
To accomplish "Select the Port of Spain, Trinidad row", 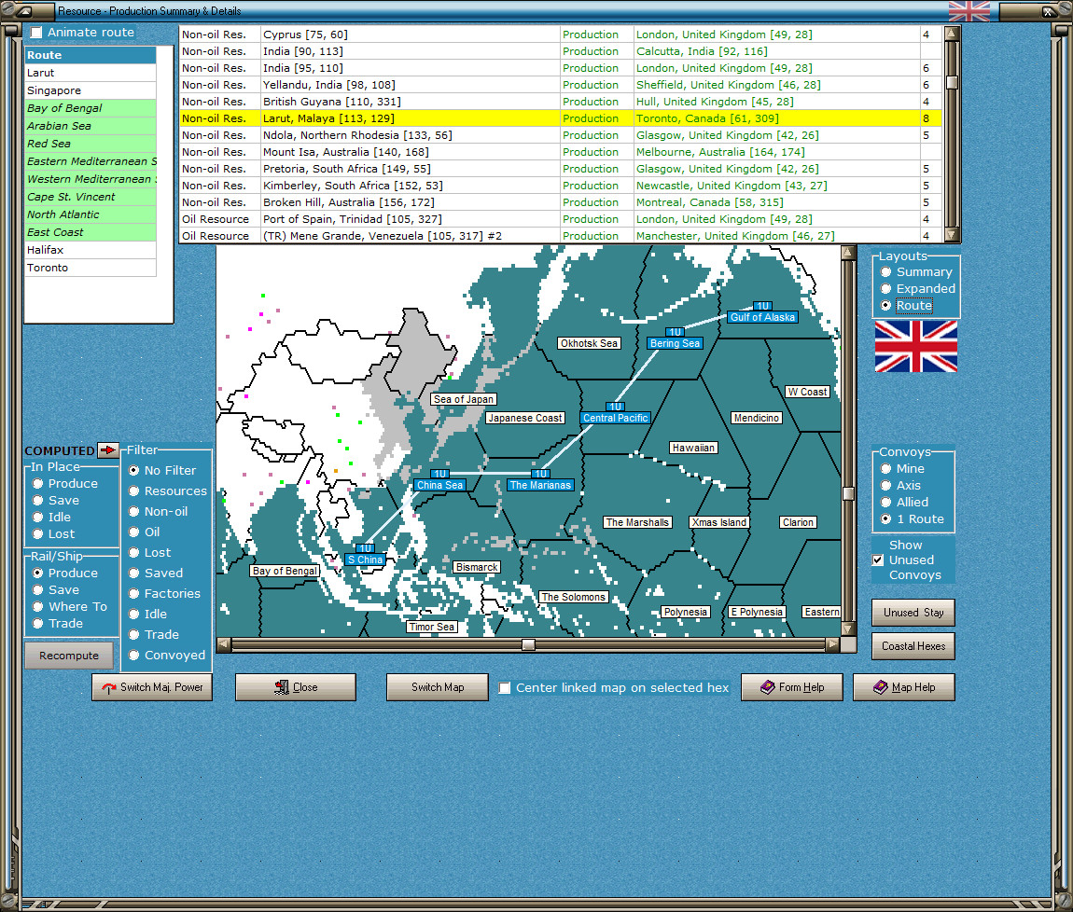I will pos(560,219).
